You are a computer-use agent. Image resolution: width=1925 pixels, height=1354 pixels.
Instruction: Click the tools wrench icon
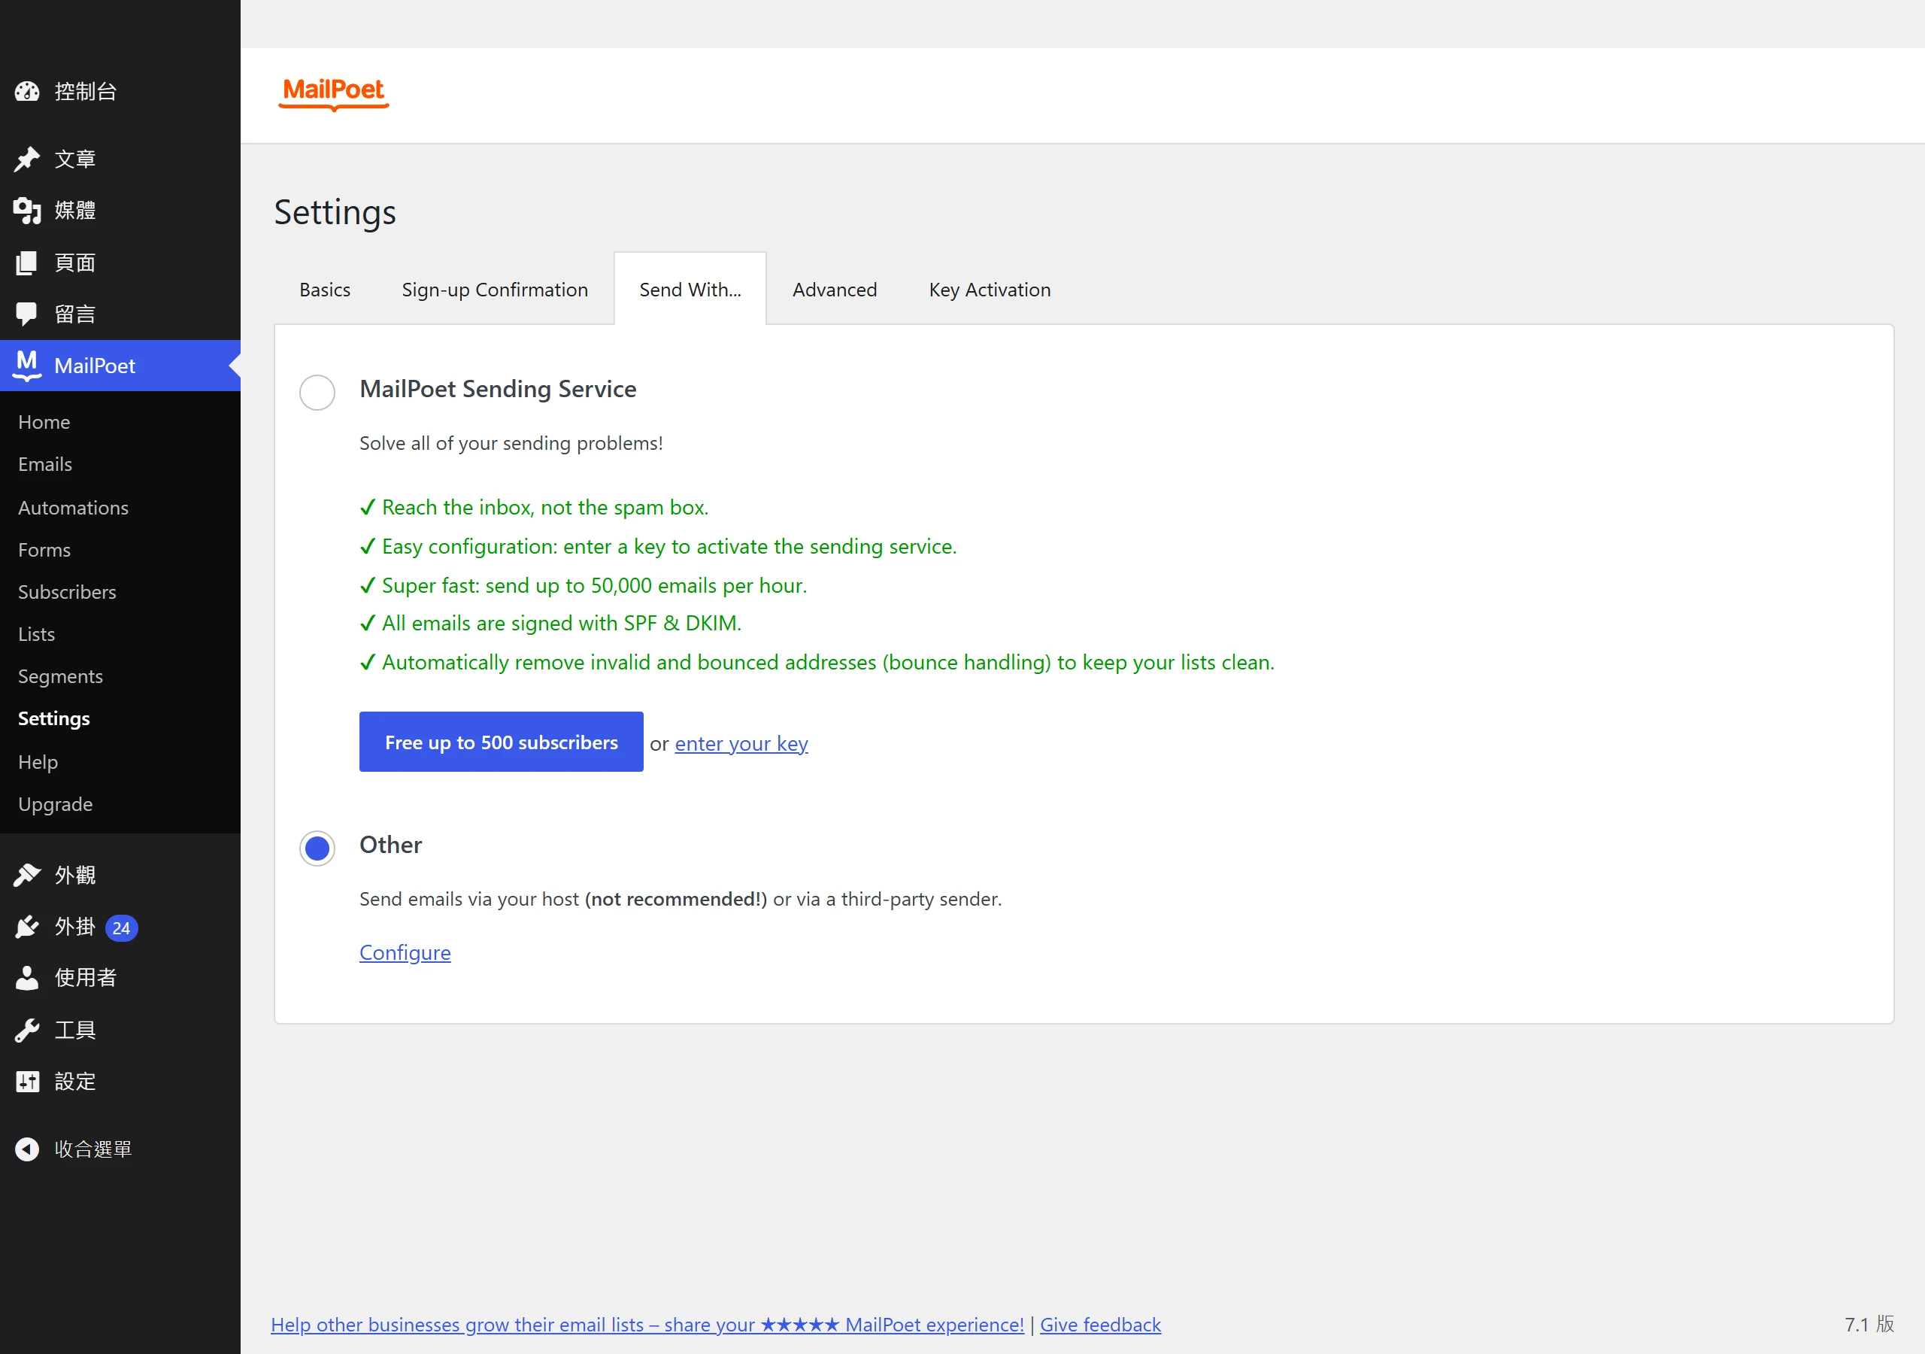(x=27, y=1031)
